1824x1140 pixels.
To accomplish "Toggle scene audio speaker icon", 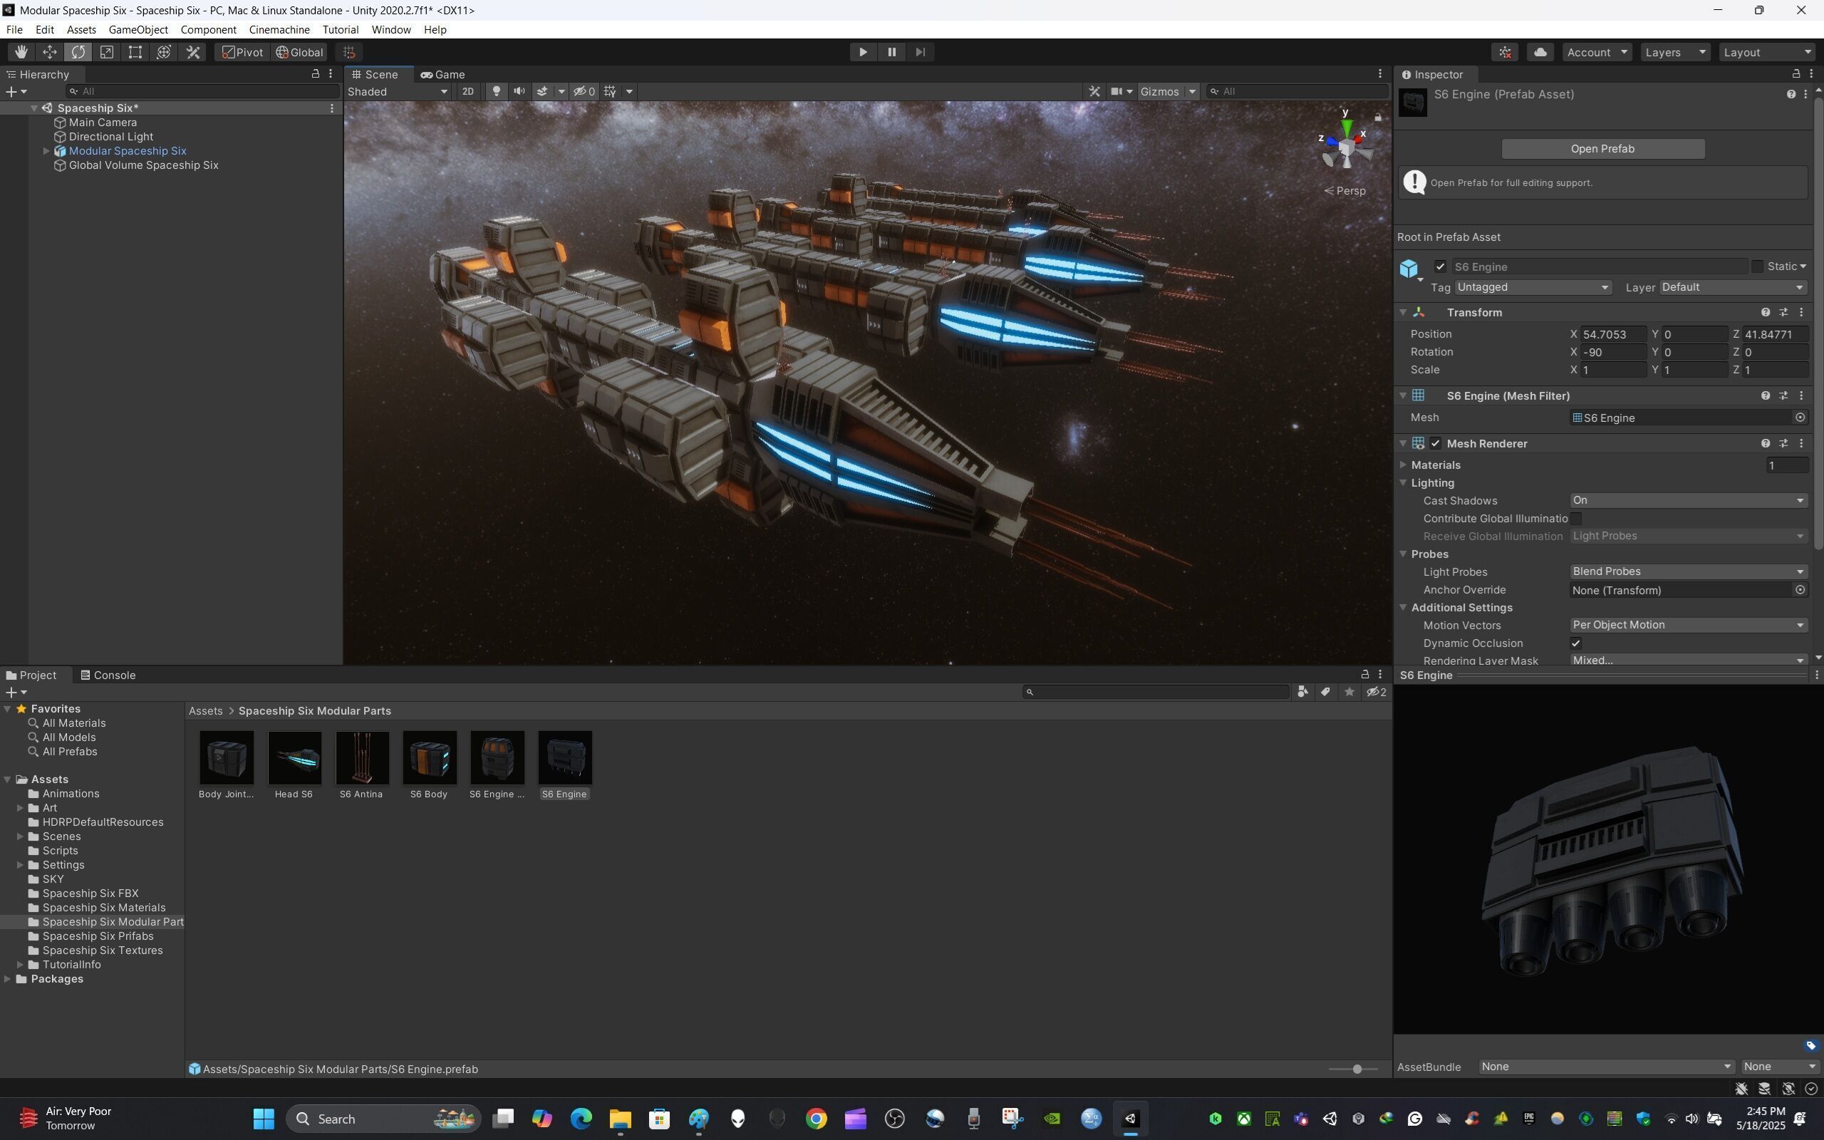I will tap(519, 91).
